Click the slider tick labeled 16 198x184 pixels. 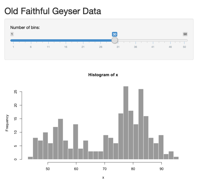66,47
